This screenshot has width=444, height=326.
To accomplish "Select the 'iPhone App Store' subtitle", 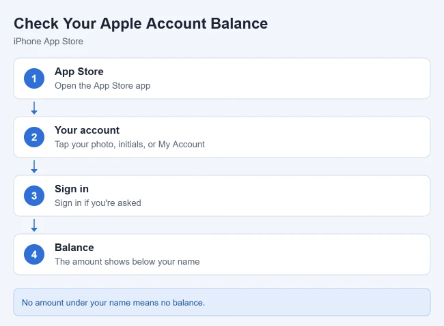I will (48, 42).
